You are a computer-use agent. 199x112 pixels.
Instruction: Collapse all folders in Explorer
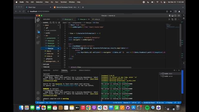pyautogui.click(x=59, y=23)
